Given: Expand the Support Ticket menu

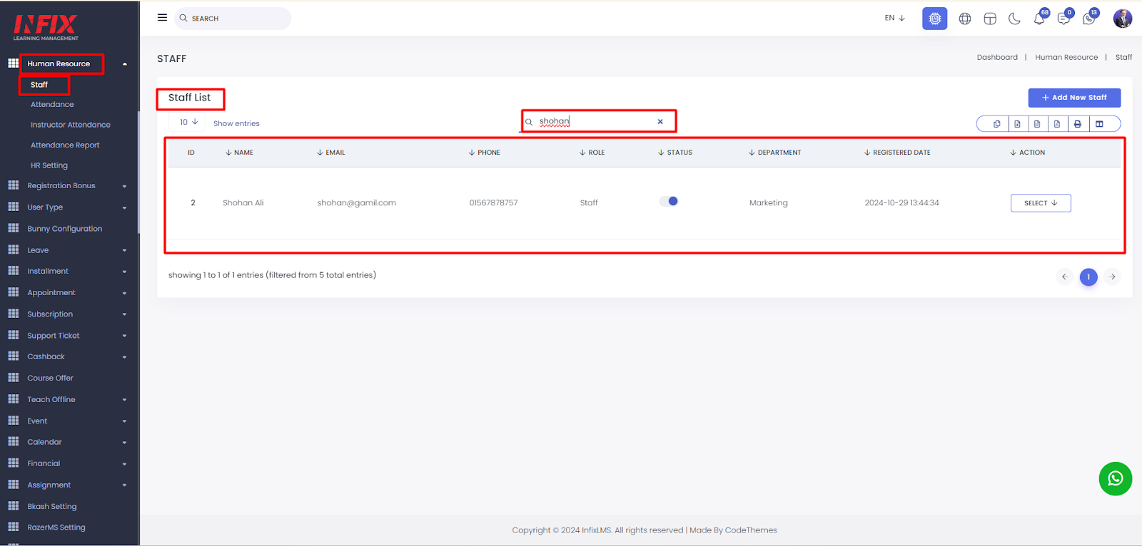Looking at the screenshot, I should coord(125,336).
